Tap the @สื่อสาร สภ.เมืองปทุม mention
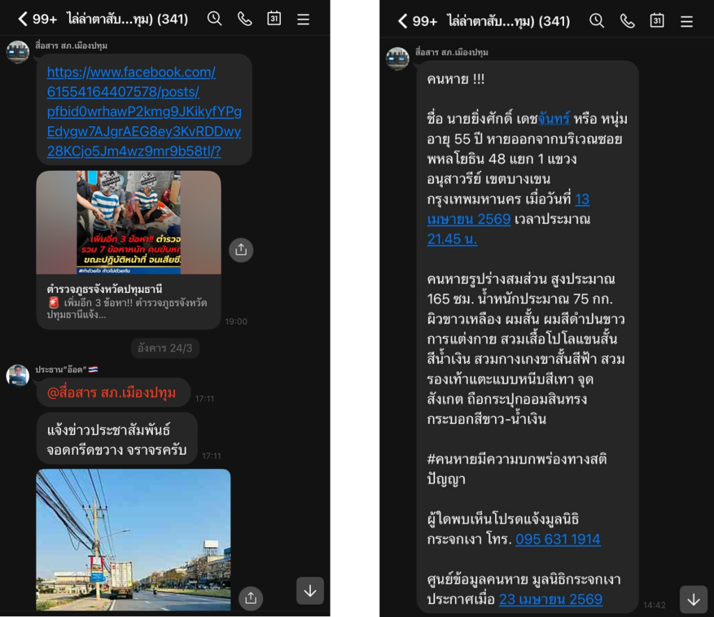Viewport: 714px width, 617px height. click(112, 393)
